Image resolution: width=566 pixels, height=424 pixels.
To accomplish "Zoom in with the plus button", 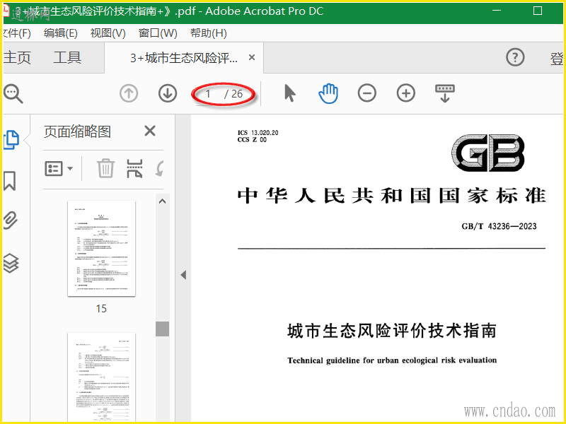I will click(405, 93).
